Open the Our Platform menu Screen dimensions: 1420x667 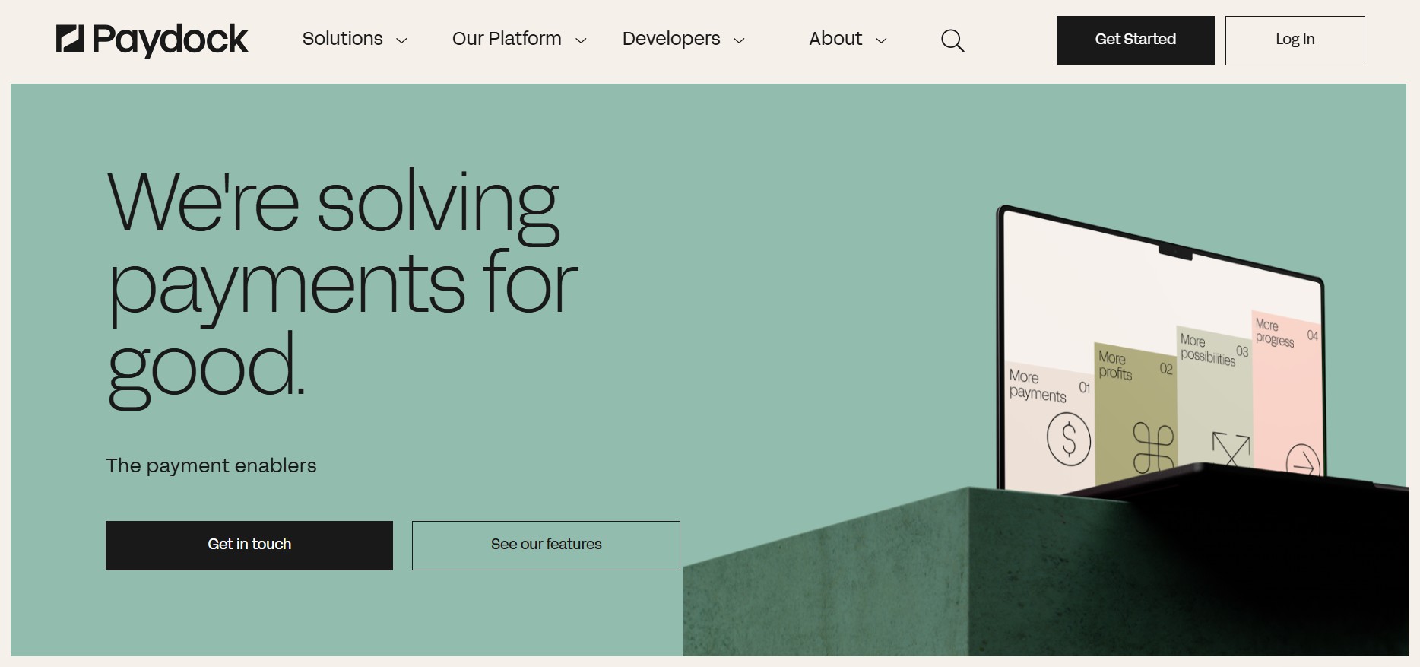[507, 39]
